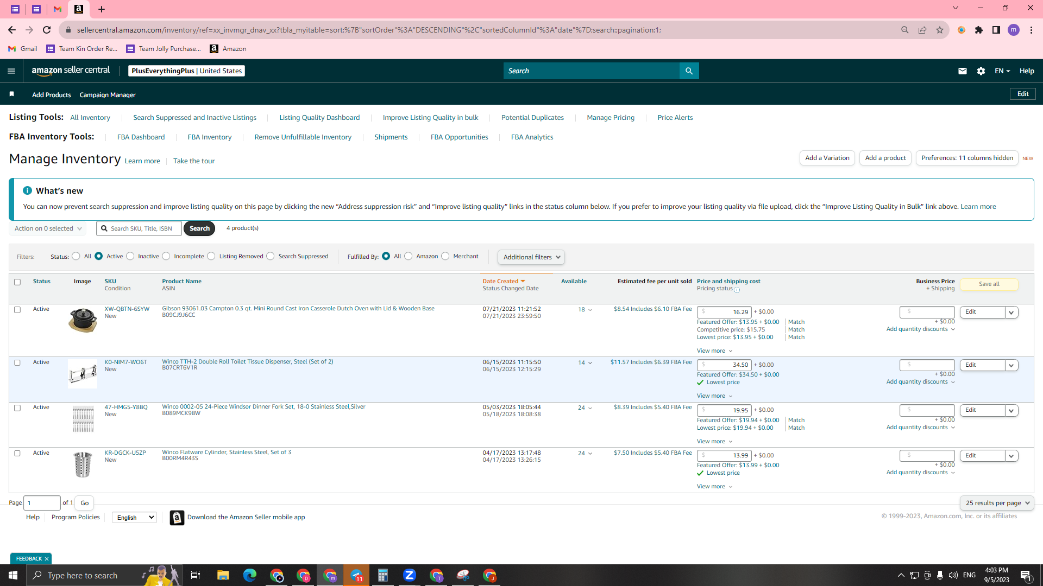Open the Calculator app from the taskbar
Viewport: 1043px width, 586px height.
click(383, 575)
